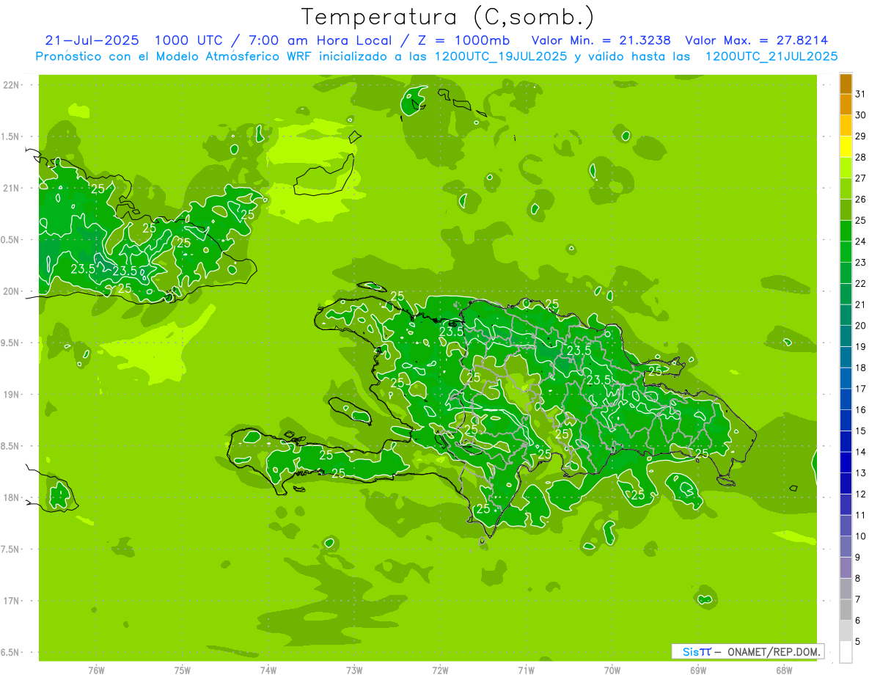
Task: Click the '31' label on the color bar
Action: click(x=861, y=94)
